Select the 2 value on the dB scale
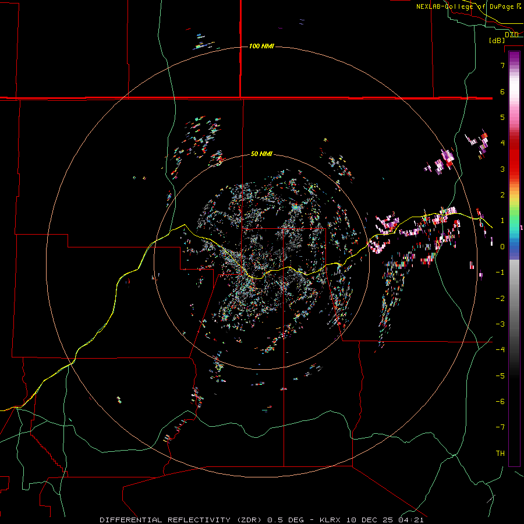524x524 pixels. coord(502,195)
